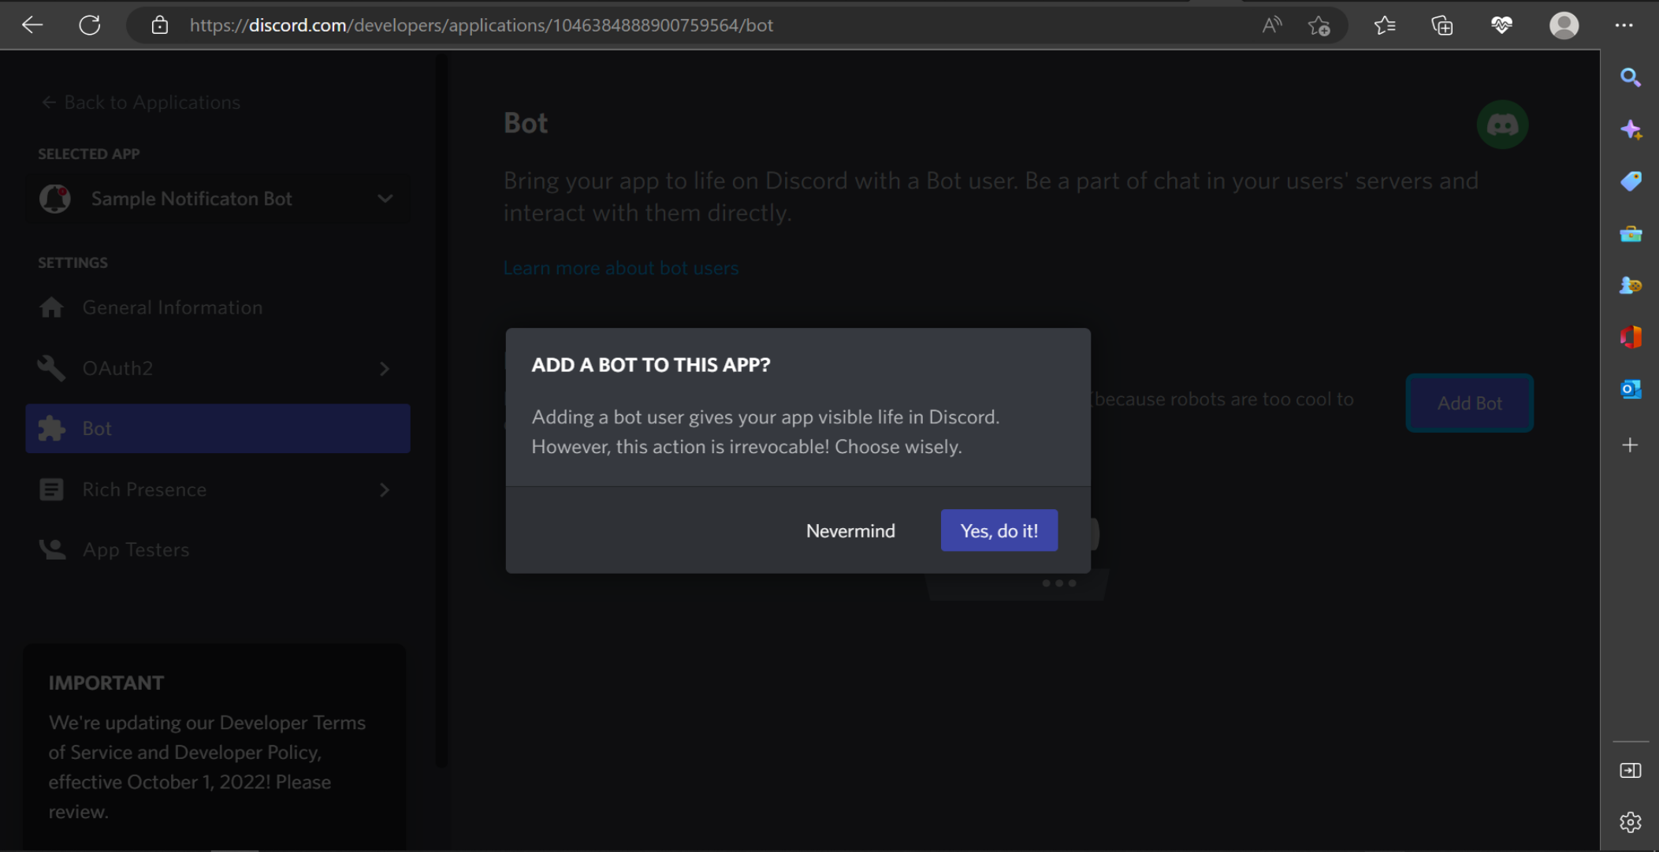Click 'Nevermind' to cancel bot addition

click(850, 530)
